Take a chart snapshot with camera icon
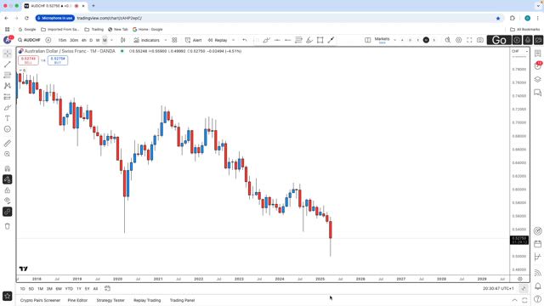 click(x=480, y=40)
